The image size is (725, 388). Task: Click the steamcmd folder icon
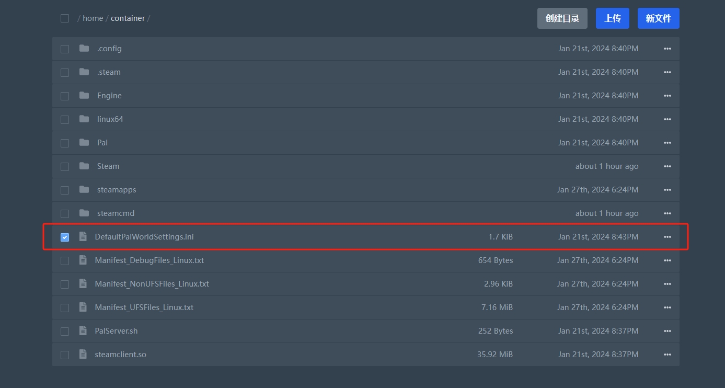click(84, 213)
